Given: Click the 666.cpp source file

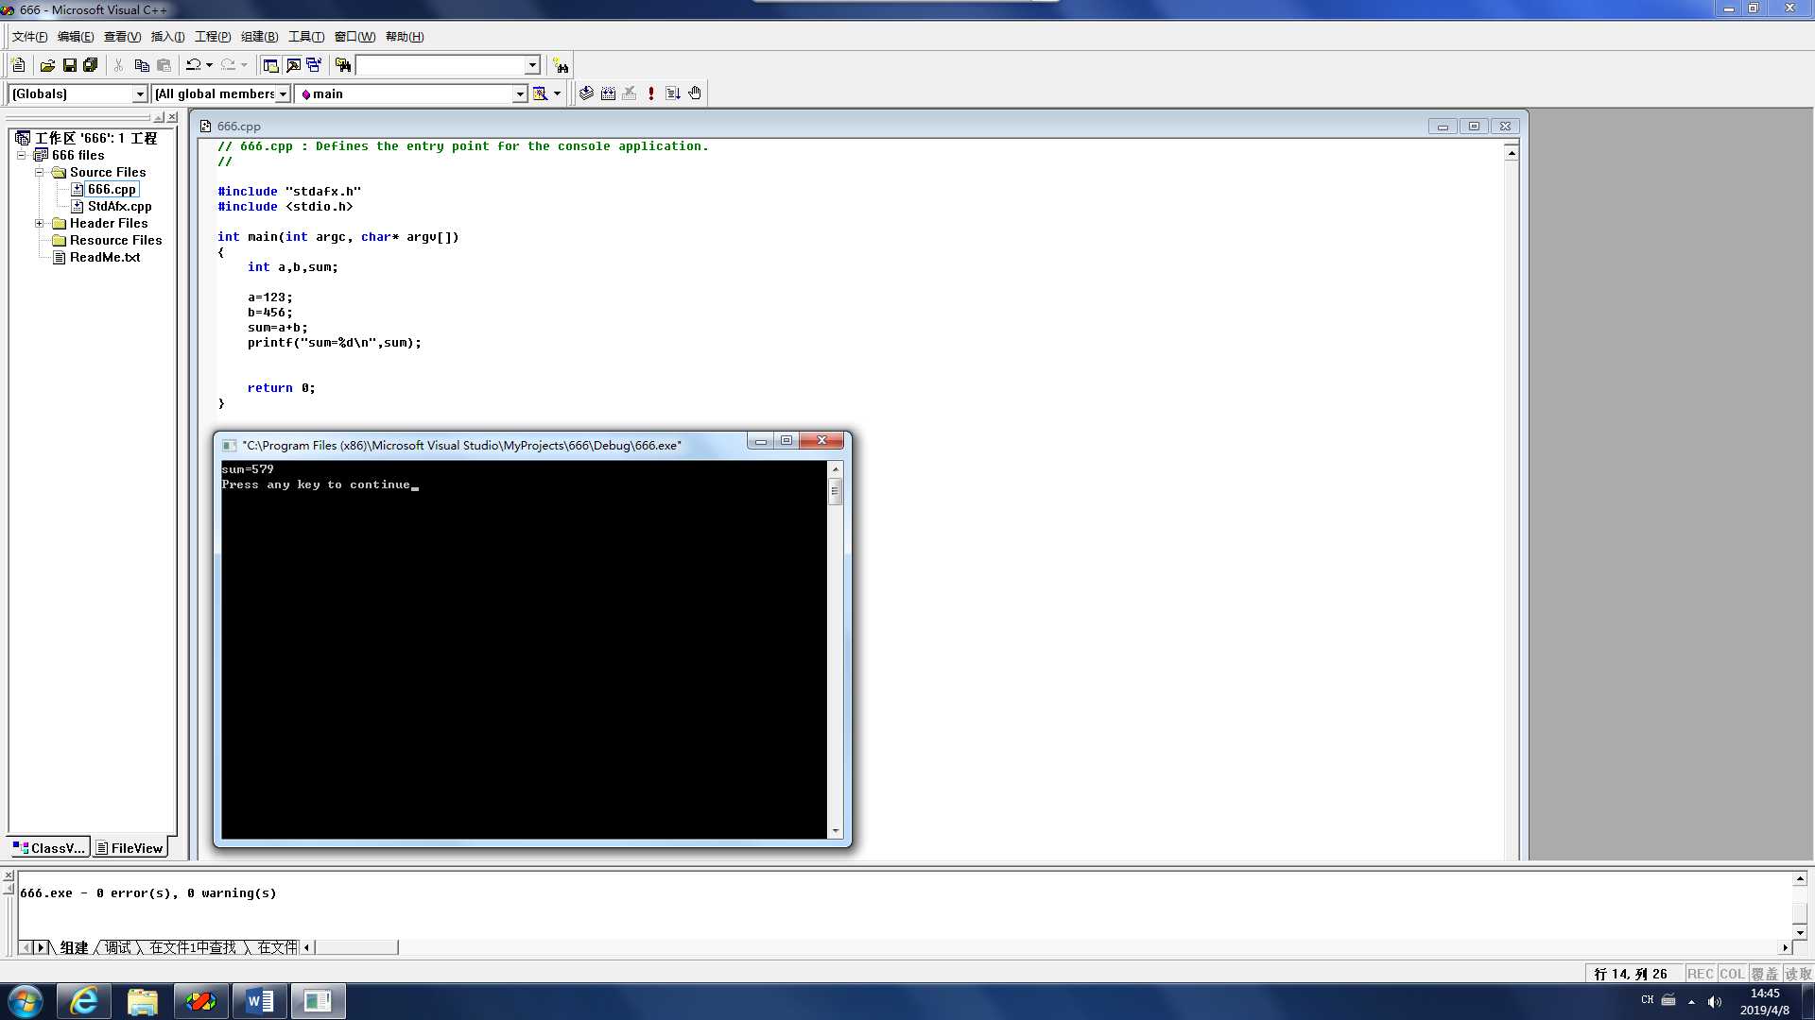Looking at the screenshot, I should 111,188.
